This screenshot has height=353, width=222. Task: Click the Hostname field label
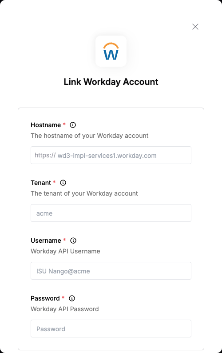tap(46, 125)
